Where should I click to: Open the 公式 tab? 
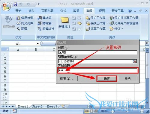tap(63, 11)
